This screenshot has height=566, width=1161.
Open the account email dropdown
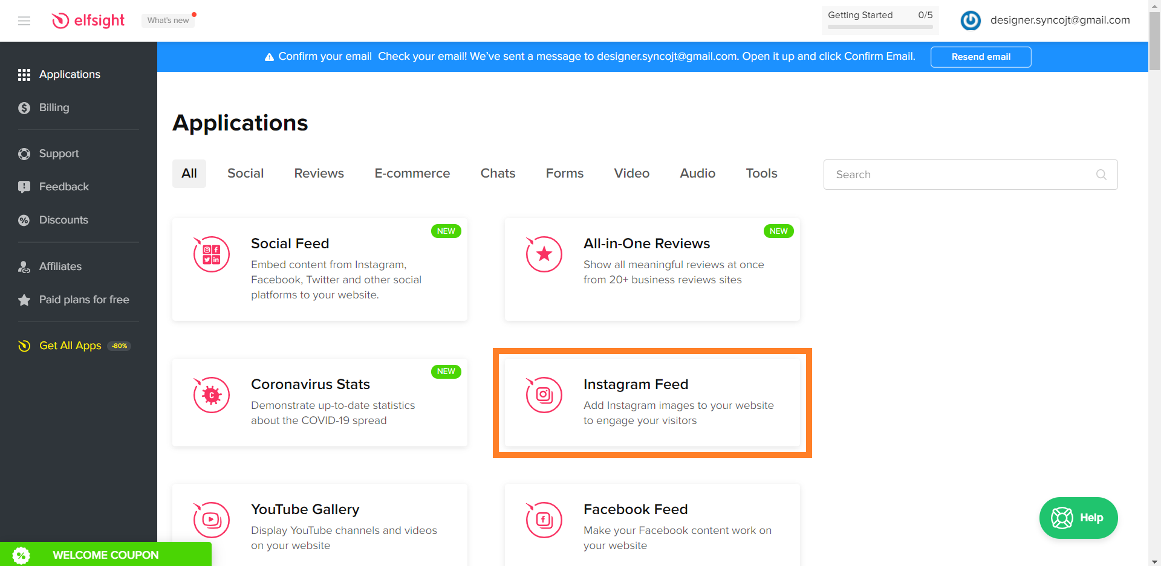[1059, 20]
